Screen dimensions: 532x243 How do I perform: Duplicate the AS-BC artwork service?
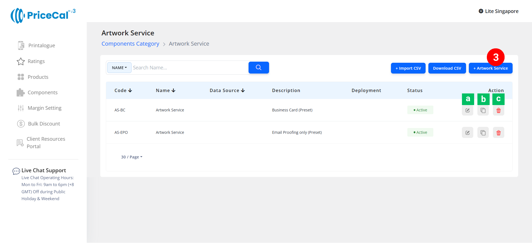[x=483, y=111]
